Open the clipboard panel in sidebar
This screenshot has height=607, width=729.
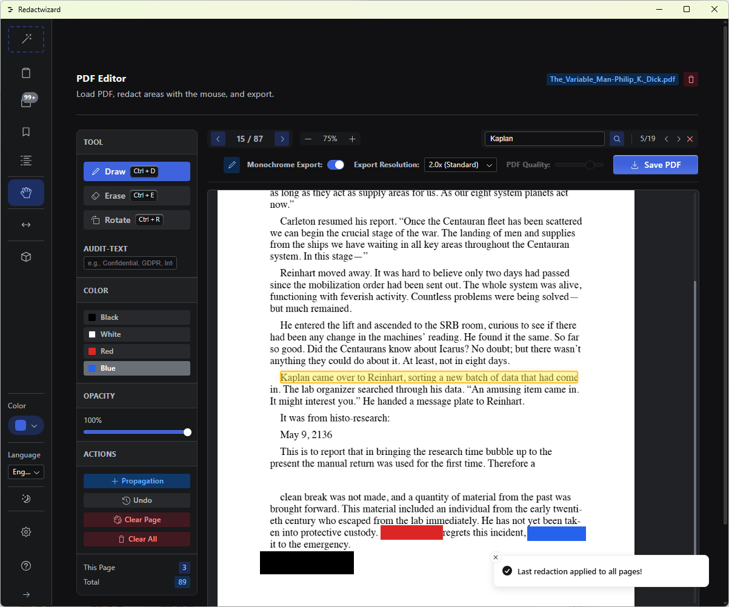[26, 73]
